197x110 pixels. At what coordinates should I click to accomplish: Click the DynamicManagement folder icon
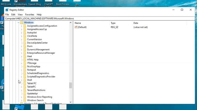pyautogui.click(x=25, y=50)
